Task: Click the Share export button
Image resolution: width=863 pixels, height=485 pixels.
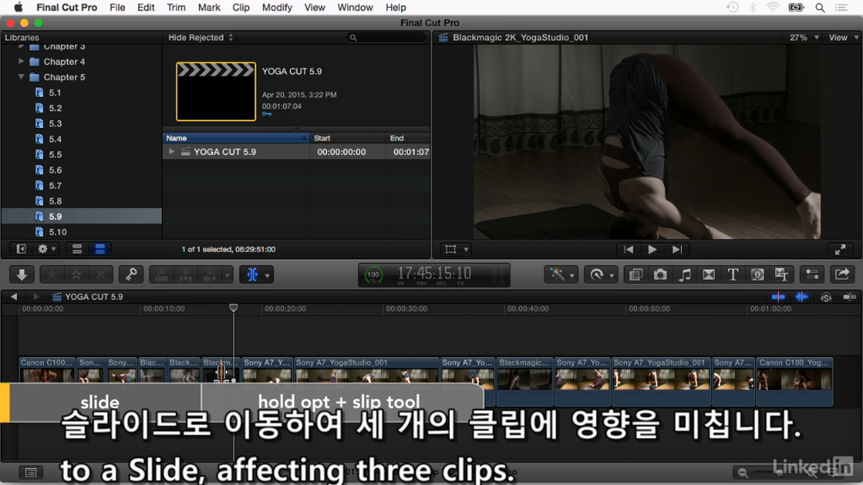Action: [x=842, y=275]
